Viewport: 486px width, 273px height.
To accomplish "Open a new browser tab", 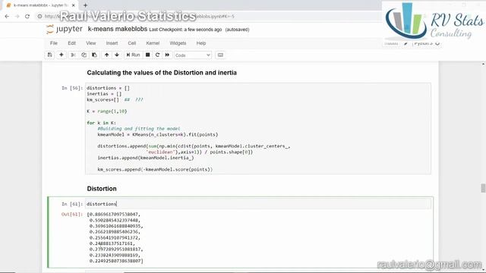I will pyautogui.click(x=85, y=5).
